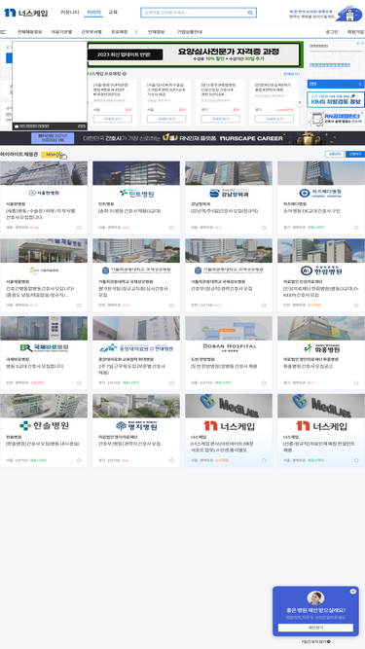Expand the 전체보기 link in ProMatching section
This screenshot has width=365, height=649.
pyautogui.click(x=291, y=74)
